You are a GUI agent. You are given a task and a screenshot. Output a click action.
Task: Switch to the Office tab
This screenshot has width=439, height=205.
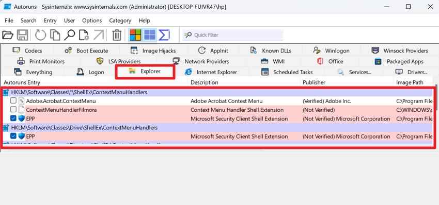(x=330, y=61)
